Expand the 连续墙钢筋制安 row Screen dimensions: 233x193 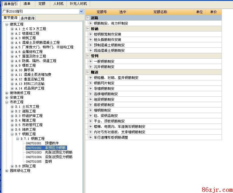pos(91,94)
